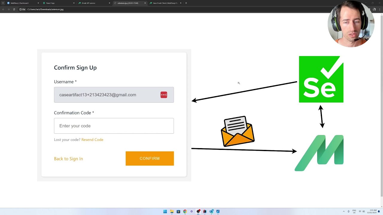Click the Back to Sign In link
The width and height of the screenshot is (383, 215).
pos(68,159)
